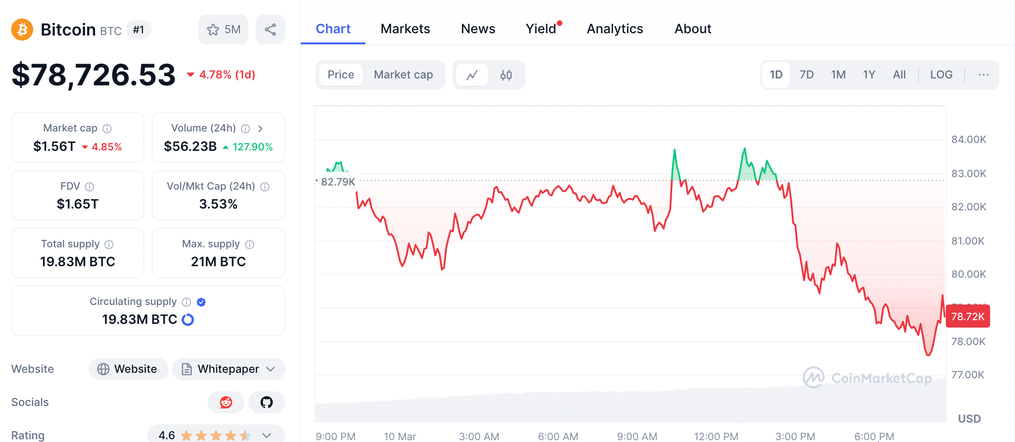Open FDV info icon

pyautogui.click(x=90, y=186)
